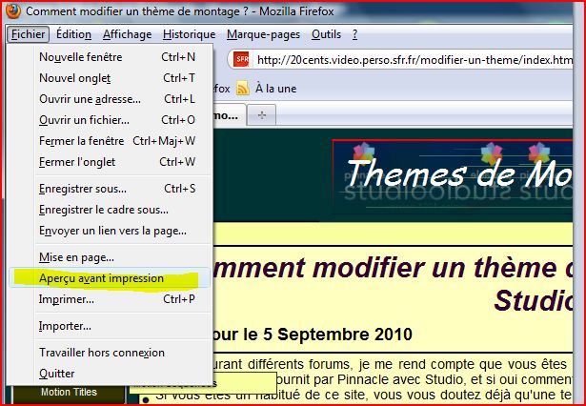586x406 pixels.
Task: Open the Affichage menu
Action: pos(127,34)
